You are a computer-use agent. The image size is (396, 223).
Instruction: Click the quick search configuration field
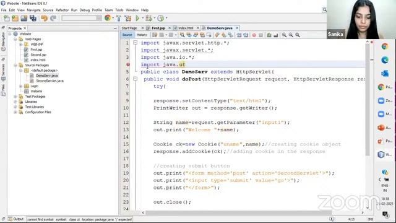click(x=81, y=18)
